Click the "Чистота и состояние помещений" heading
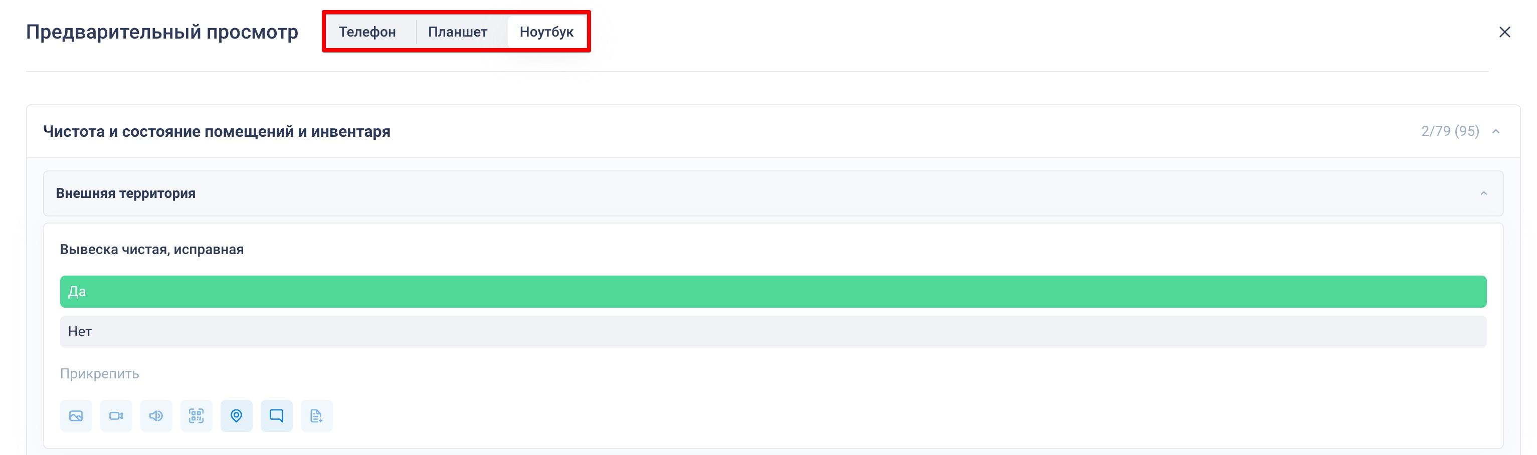1537x455 pixels. 217,132
